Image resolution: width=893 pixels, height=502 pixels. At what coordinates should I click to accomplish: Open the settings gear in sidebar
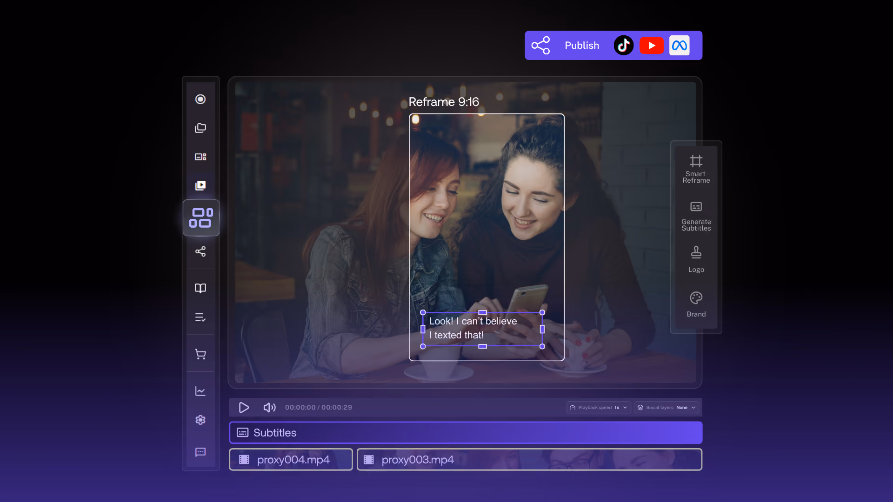click(200, 420)
